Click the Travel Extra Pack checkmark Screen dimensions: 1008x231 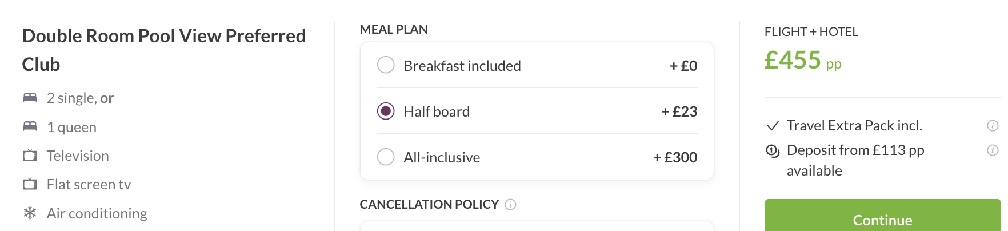tap(773, 126)
